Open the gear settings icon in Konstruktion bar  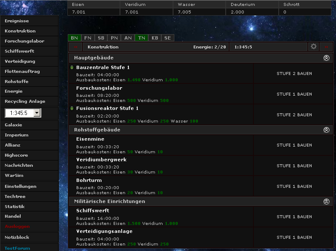point(313,47)
